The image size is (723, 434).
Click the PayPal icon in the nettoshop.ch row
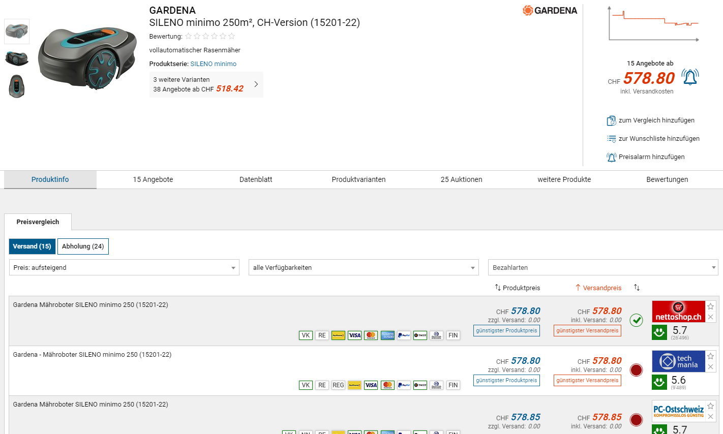click(404, 335)
